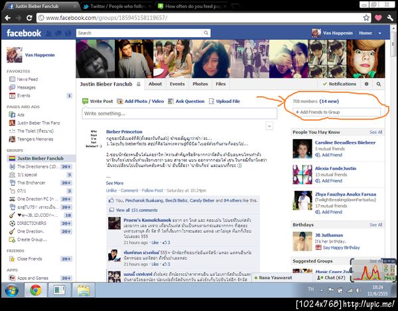Open Teenagers Memories page
This screenshot has height=311, width=398.
pos(35,139)
